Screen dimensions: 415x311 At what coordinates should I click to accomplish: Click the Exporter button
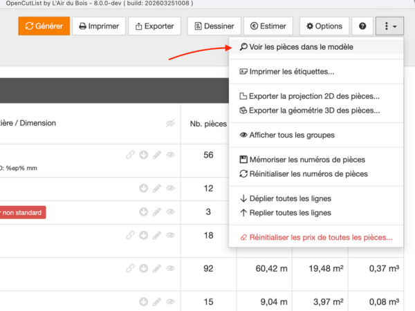tap(155, 26)
